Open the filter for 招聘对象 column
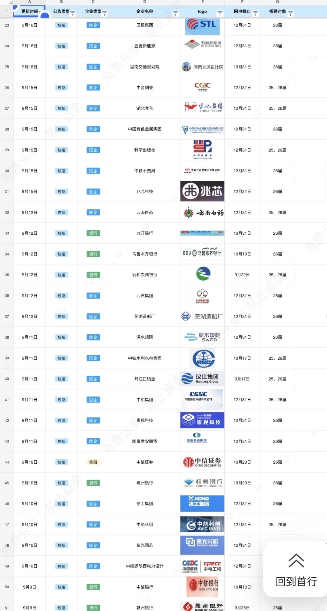The width and height of the screenshot is (327, 611). (291, 13)
